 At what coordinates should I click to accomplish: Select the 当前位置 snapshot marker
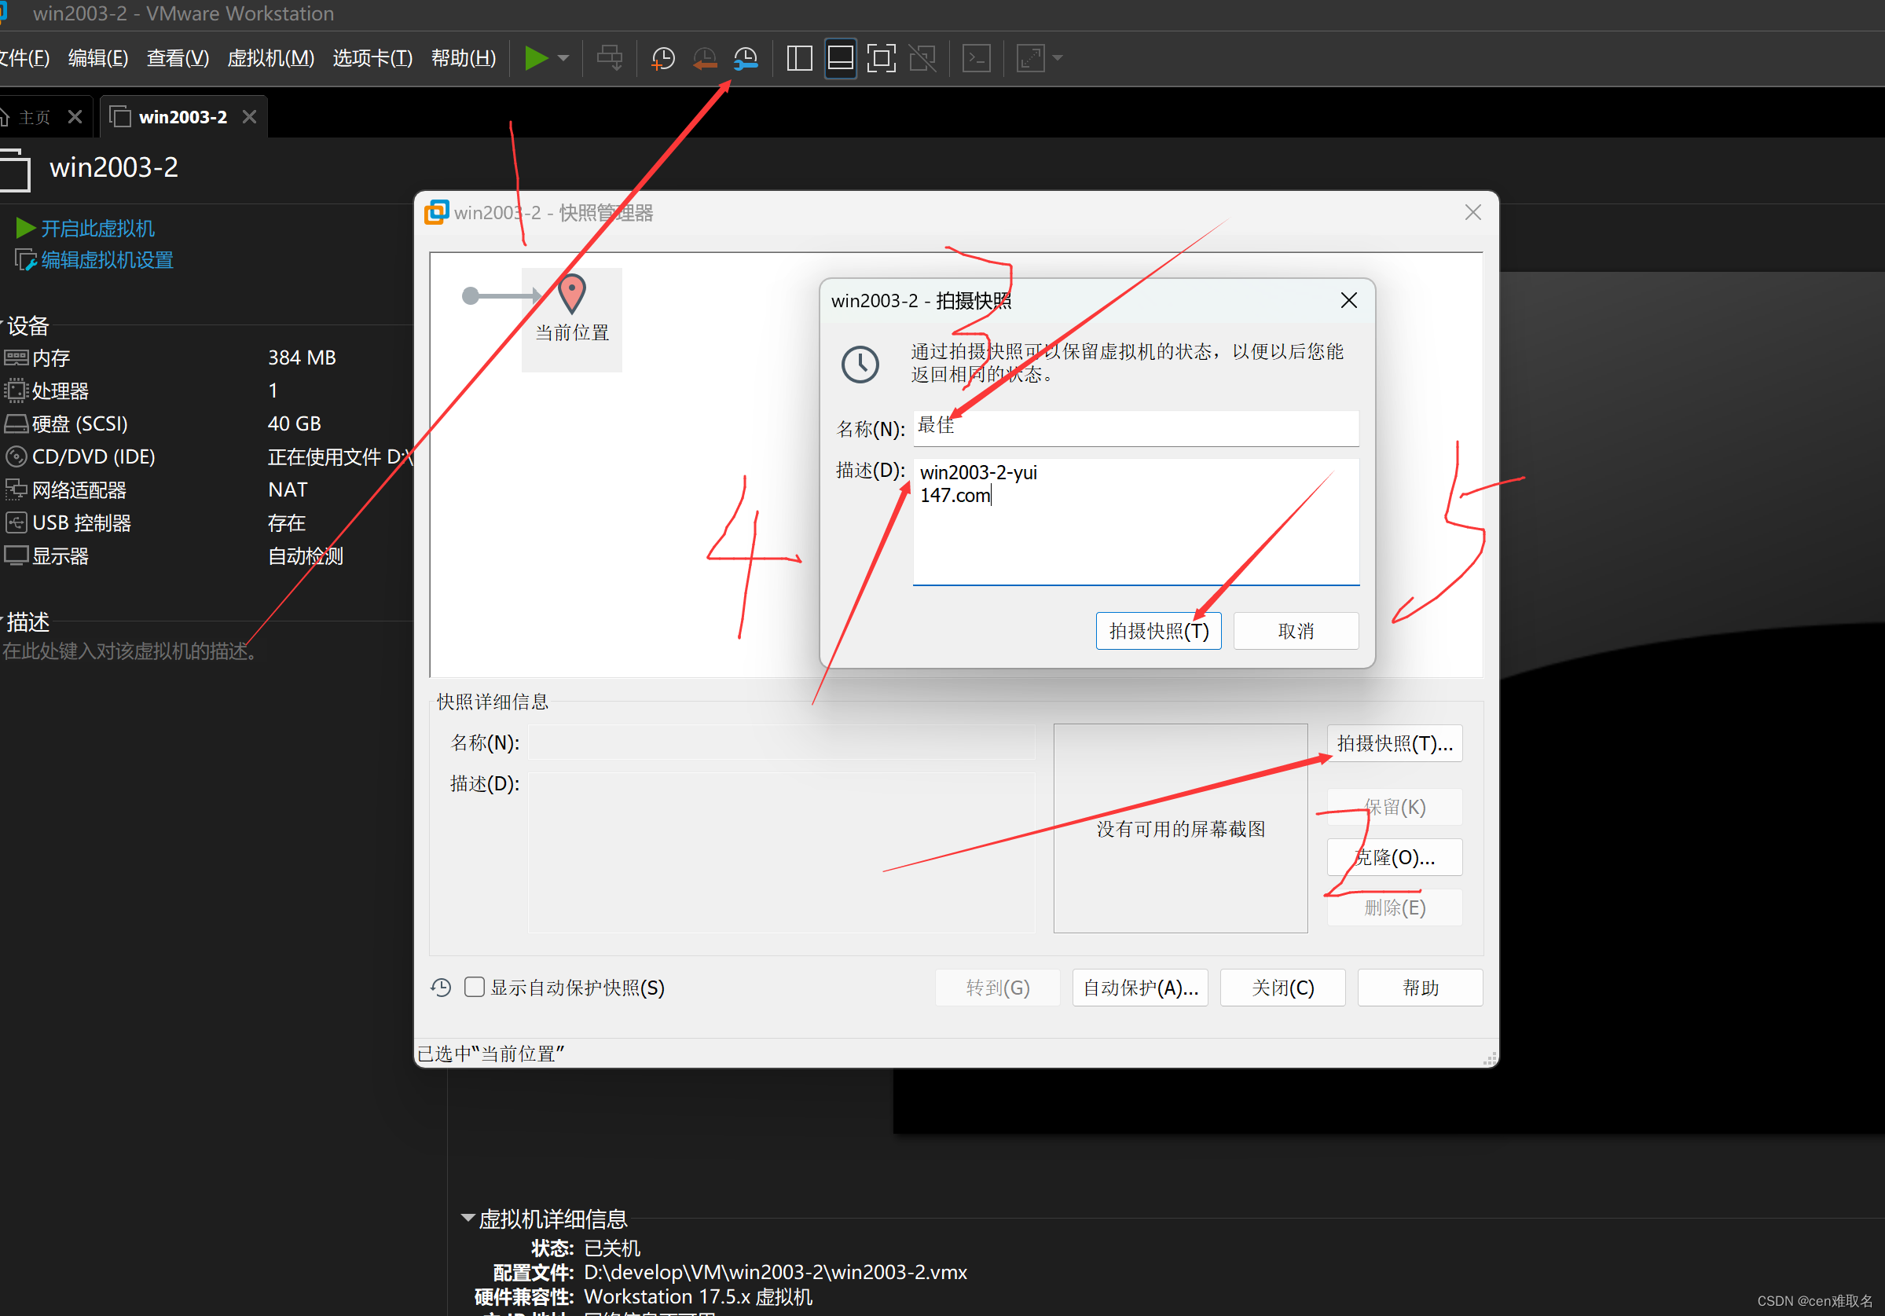(571, 319)
